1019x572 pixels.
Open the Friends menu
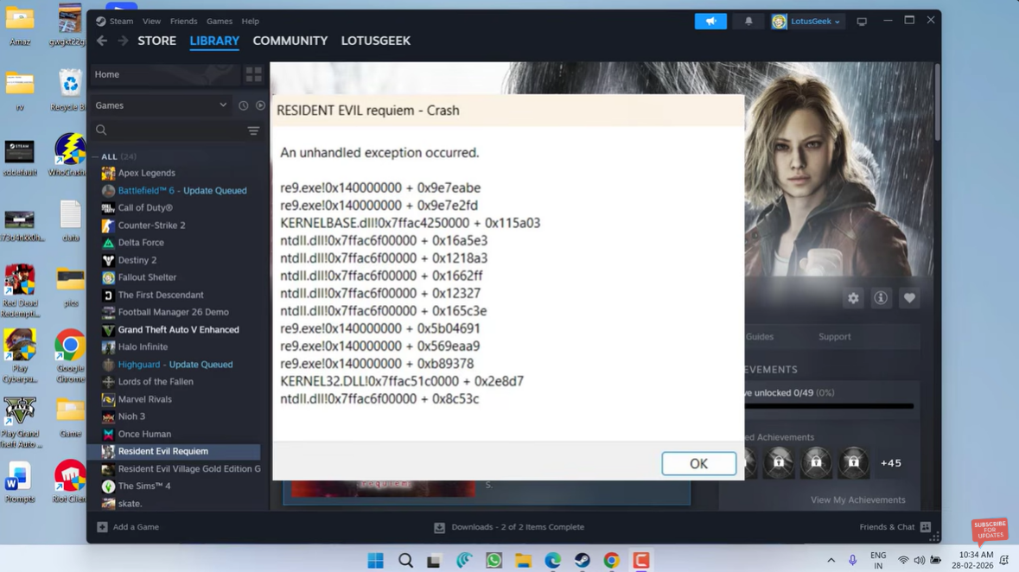click(x=183, y=21)
